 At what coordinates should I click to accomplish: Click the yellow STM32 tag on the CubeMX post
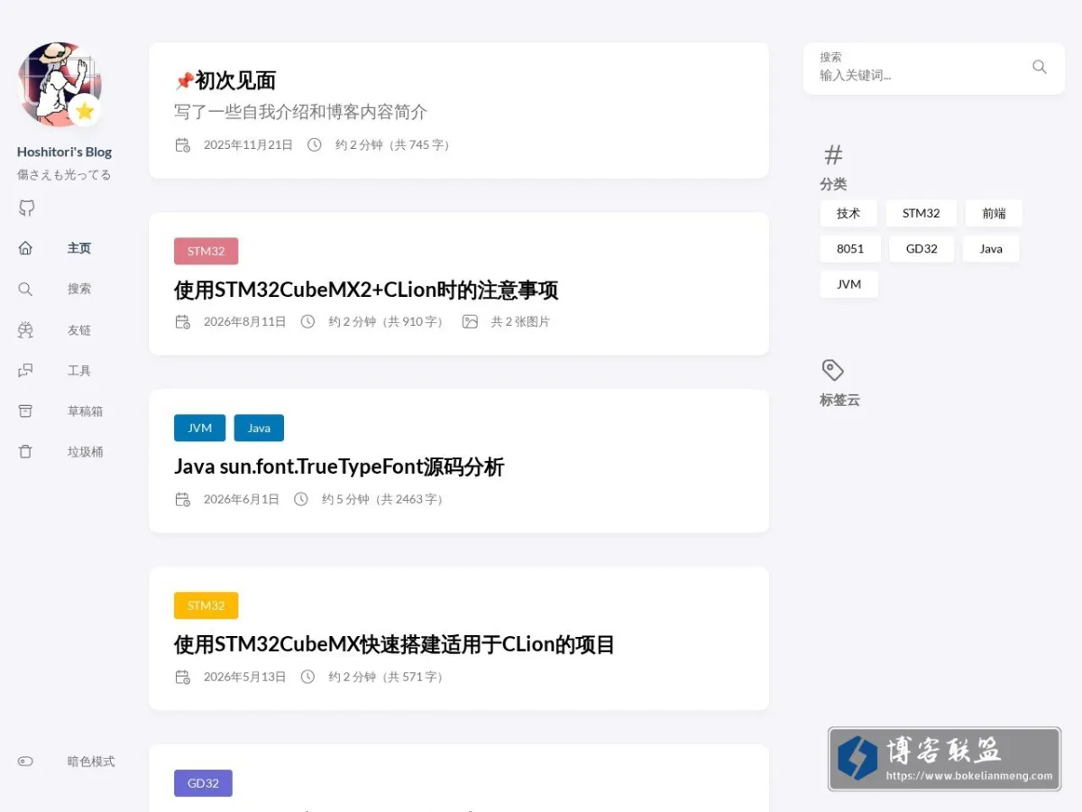pyautogui.click(x=206, y=605)
